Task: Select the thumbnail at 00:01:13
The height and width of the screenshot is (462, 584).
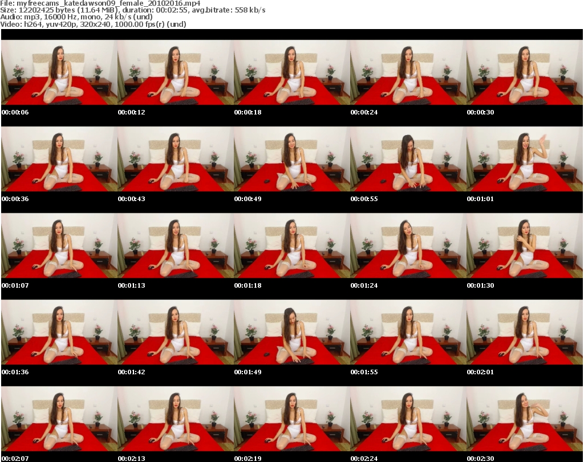Action: point(176,246)
